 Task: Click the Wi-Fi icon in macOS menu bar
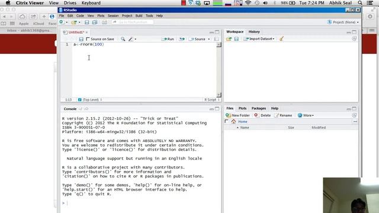tap(248, 3)
